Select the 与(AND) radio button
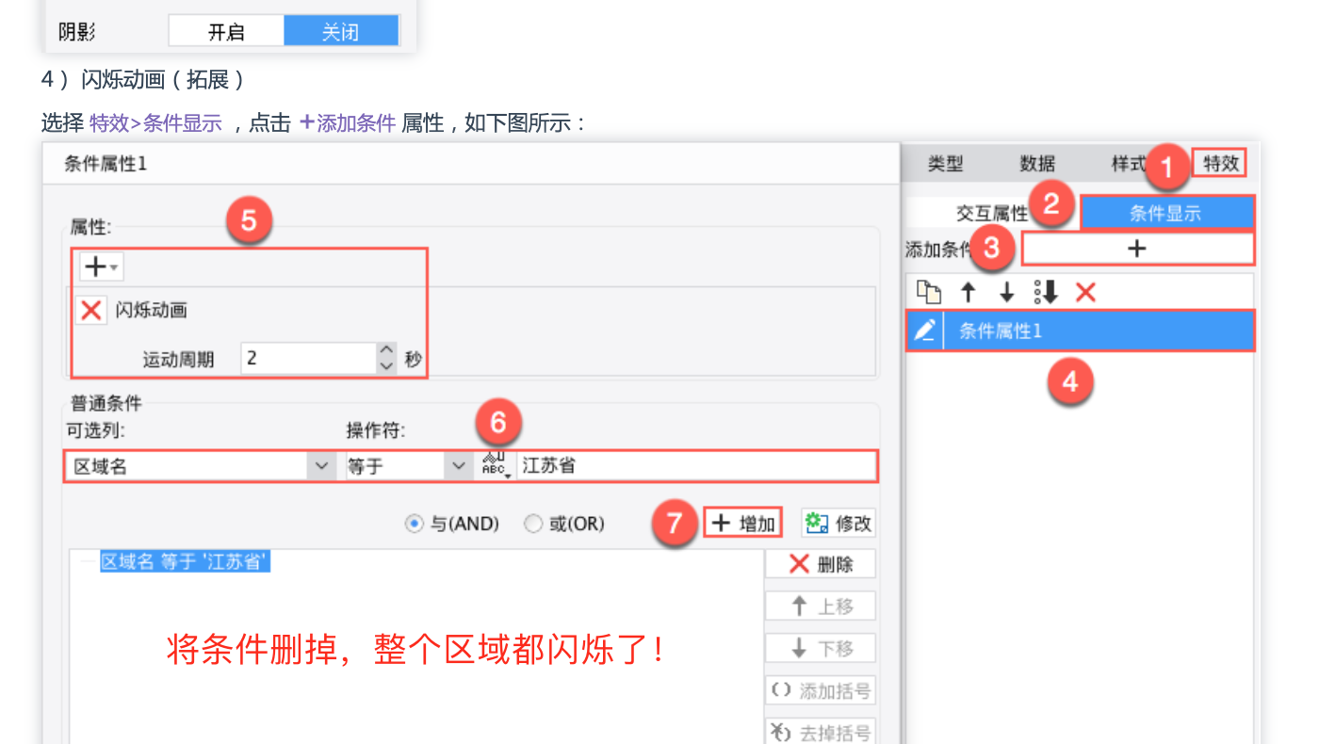Screen dimensions: 1319x744 click(414, 524)
